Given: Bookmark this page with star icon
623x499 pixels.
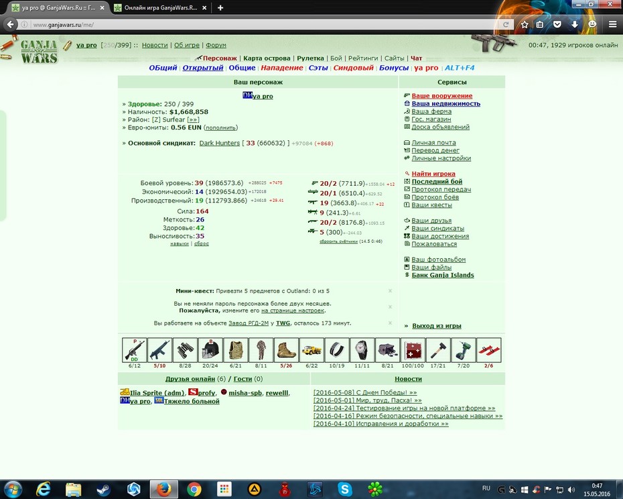Looking at the screenshot, I should point(525,24).
